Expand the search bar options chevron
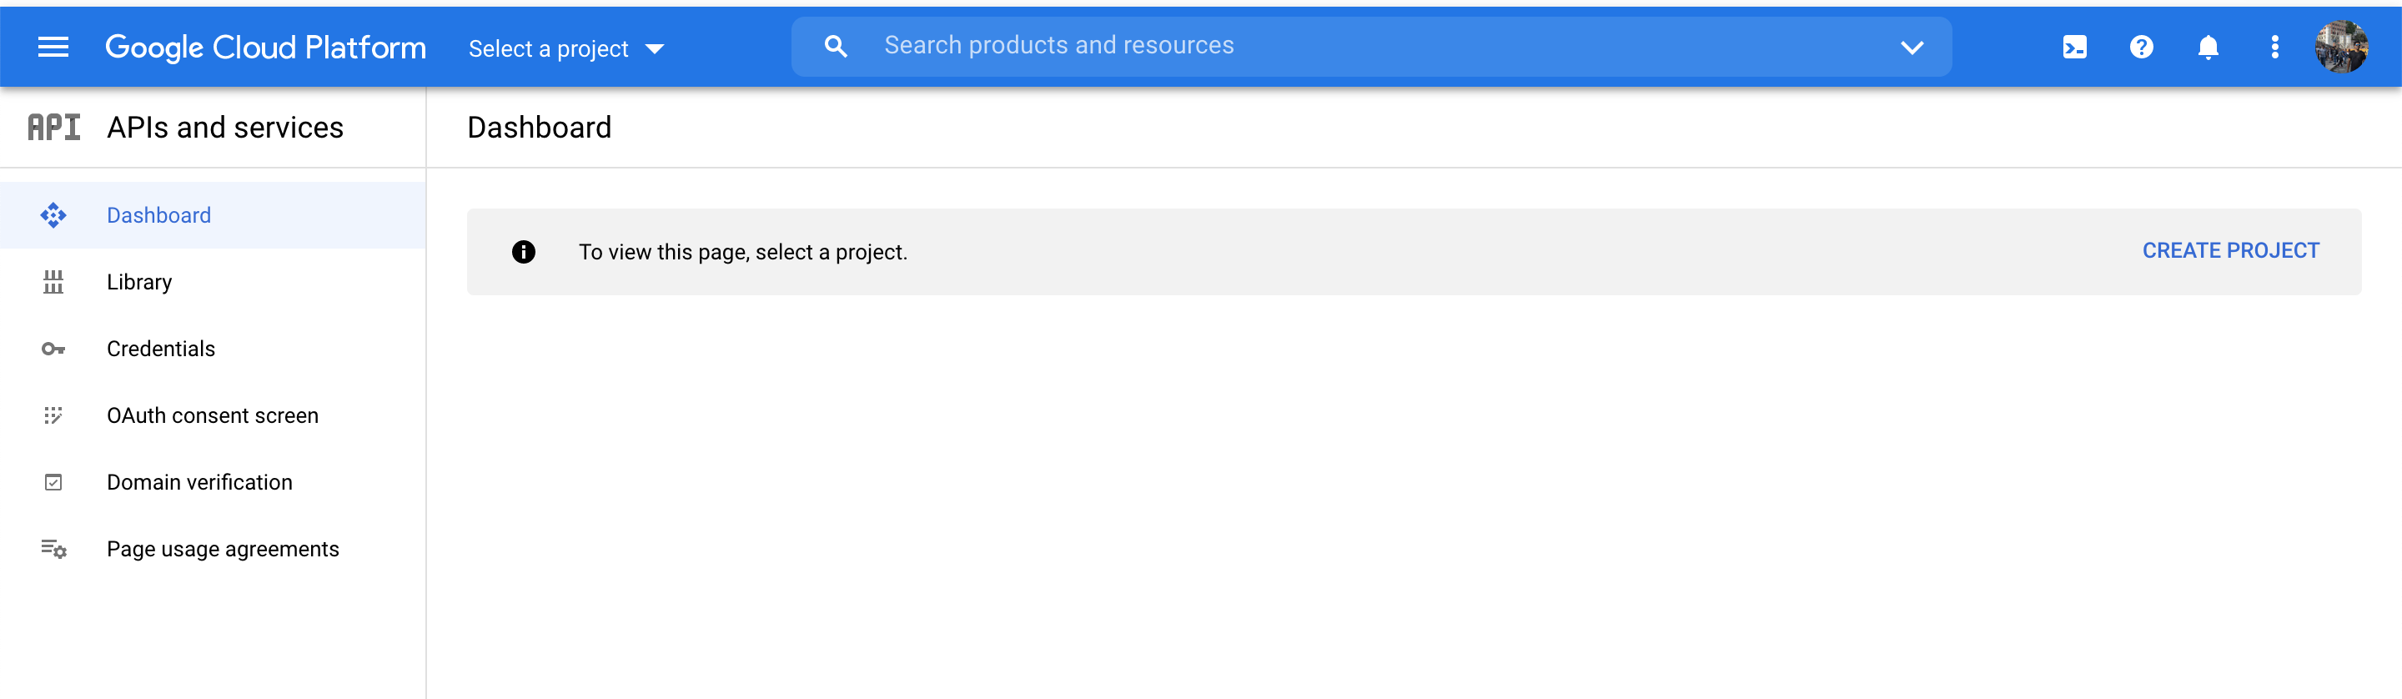Screen dimensions: 2402x699 coord(1912,48)
